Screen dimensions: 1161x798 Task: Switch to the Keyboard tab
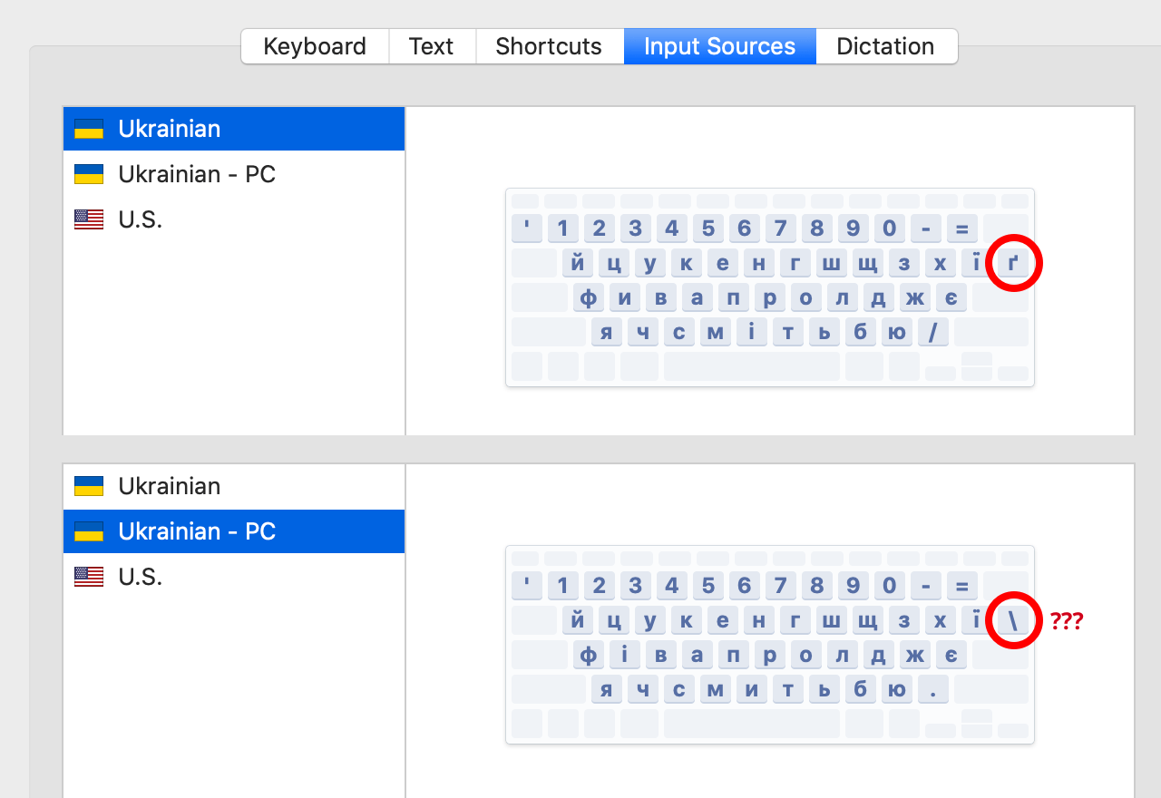(x=315, y=45)
